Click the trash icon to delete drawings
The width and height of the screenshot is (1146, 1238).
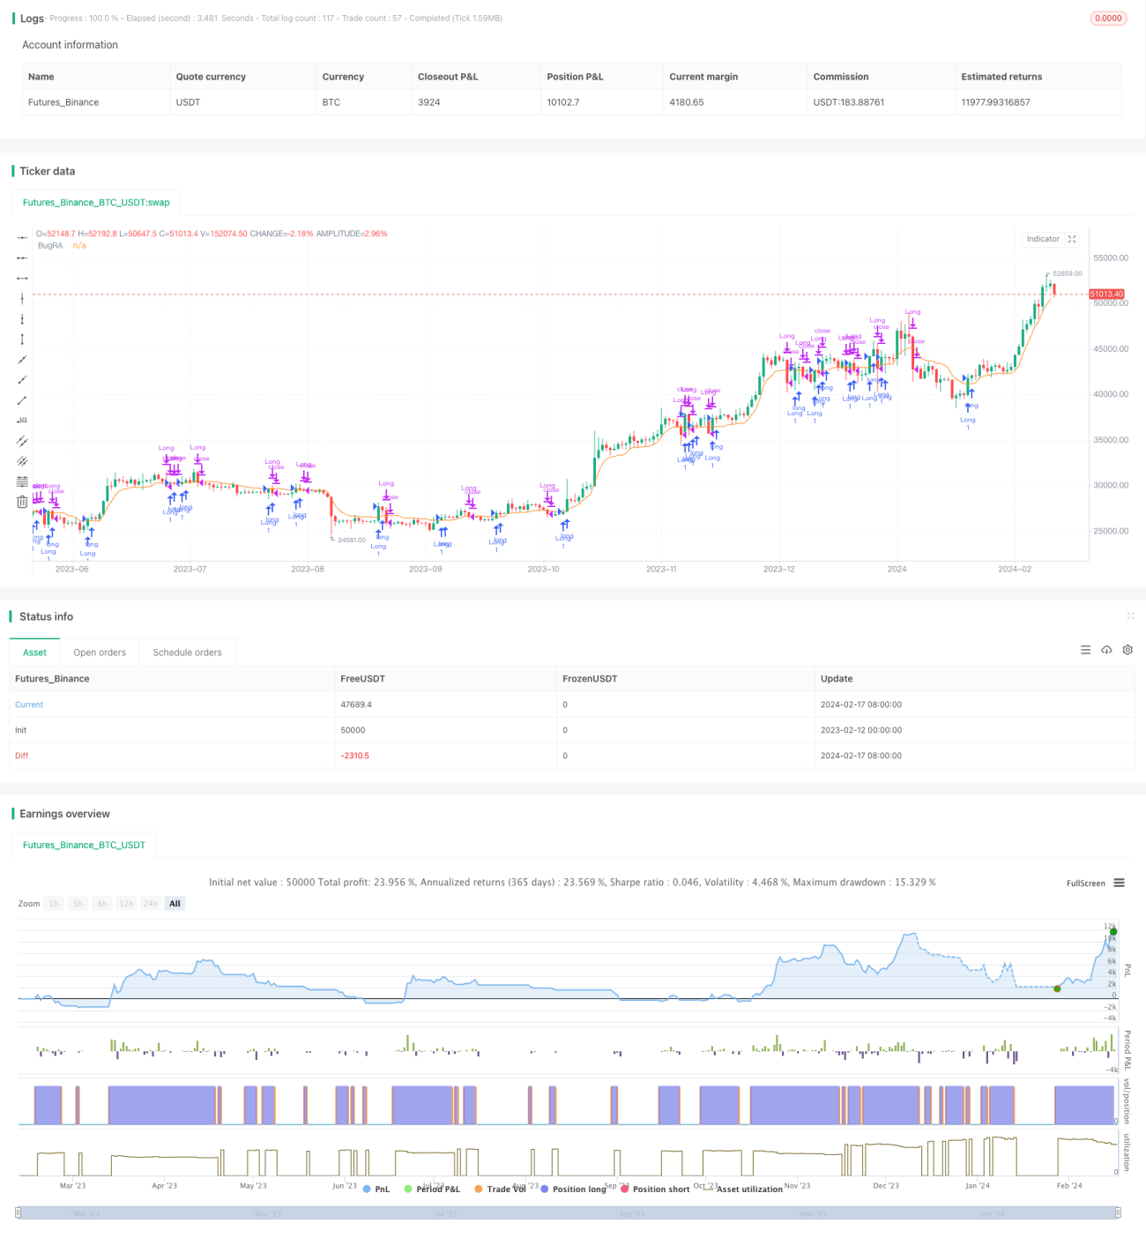tap(22, 502)
